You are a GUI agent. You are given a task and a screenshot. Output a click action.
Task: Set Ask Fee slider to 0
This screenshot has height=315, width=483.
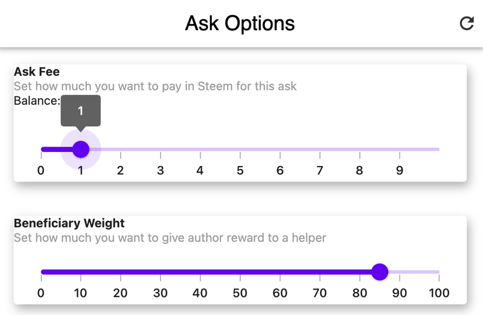click(x=41, y=149)
